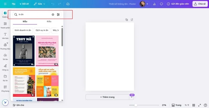Open the Thương hiệu brand sidebar tab
209x108 pixels.
pos(5,46)
